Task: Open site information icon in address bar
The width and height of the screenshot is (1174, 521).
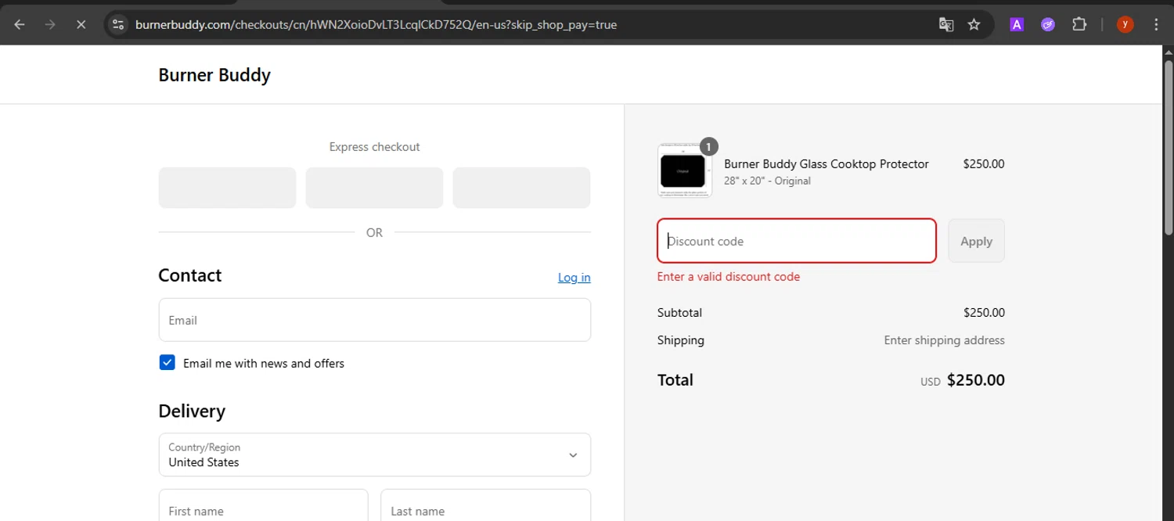Action: 118,24
